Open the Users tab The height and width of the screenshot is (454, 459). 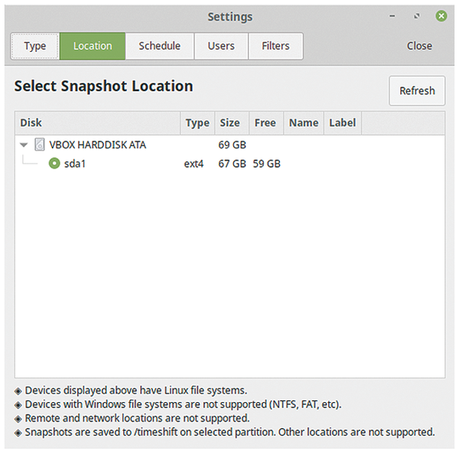click(x=221, y=46)
